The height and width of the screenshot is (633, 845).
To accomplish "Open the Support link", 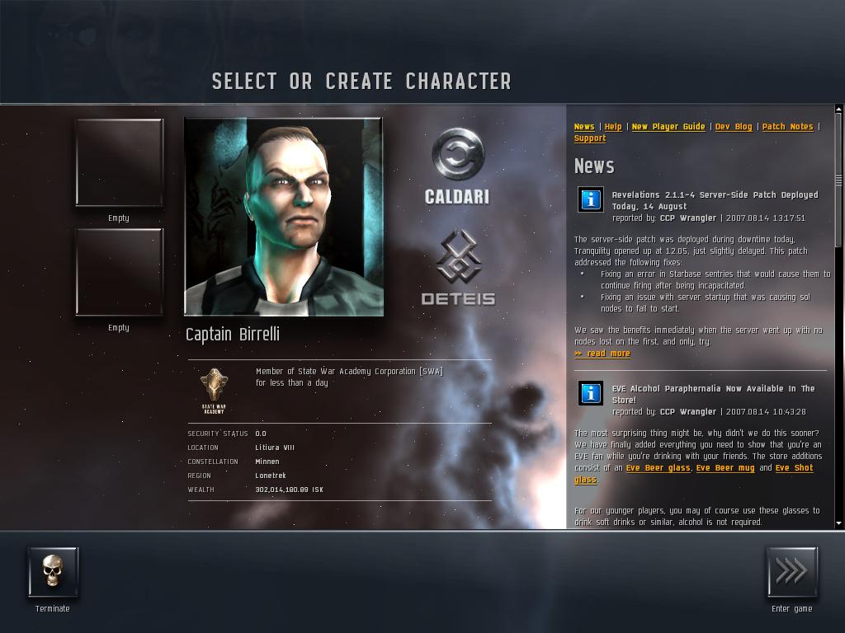I will click(590, 138).
